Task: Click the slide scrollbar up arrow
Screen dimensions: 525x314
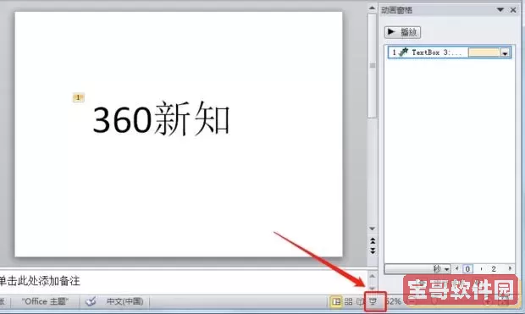Action: 372,8
